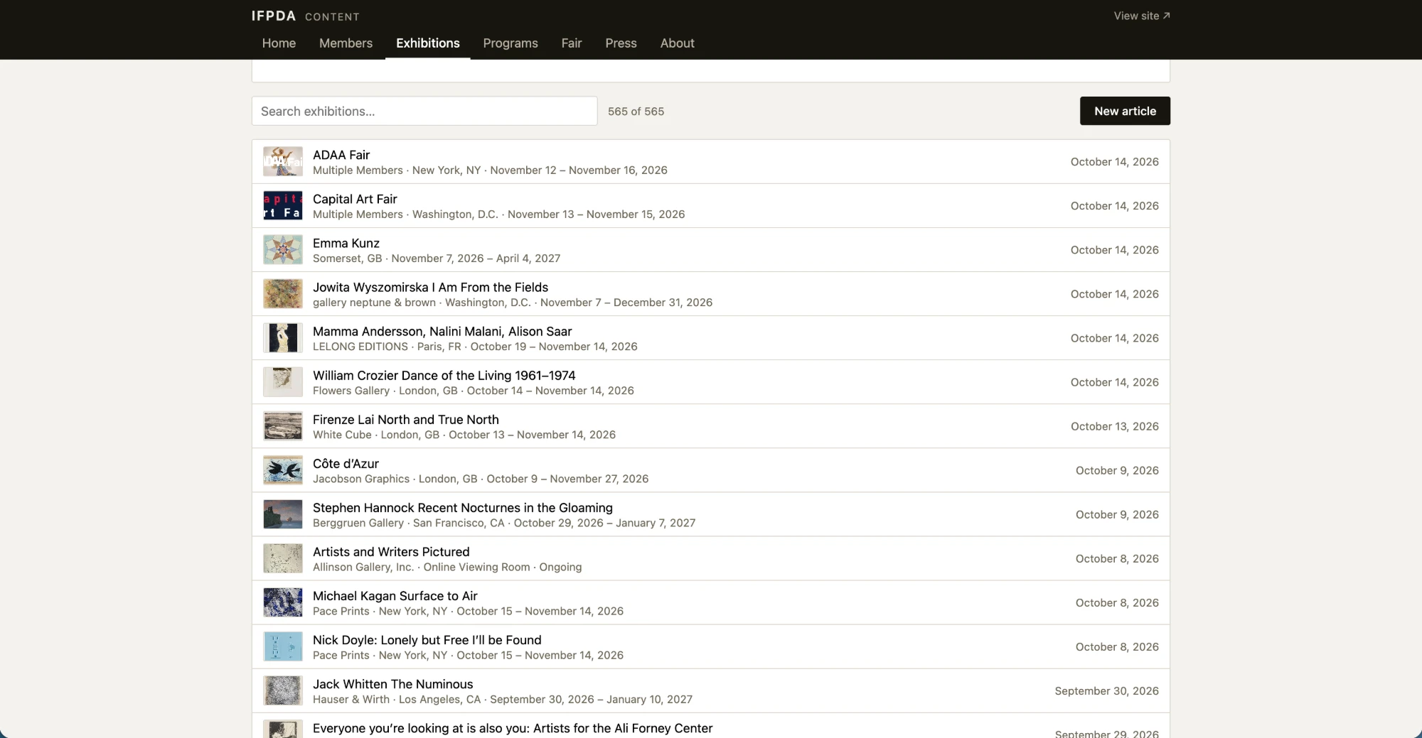This screenshot has height=738, width=1422.
Task: Open Mamma Andersson, Nalini Malani, Alison Saar
Action: click(442, 331)
